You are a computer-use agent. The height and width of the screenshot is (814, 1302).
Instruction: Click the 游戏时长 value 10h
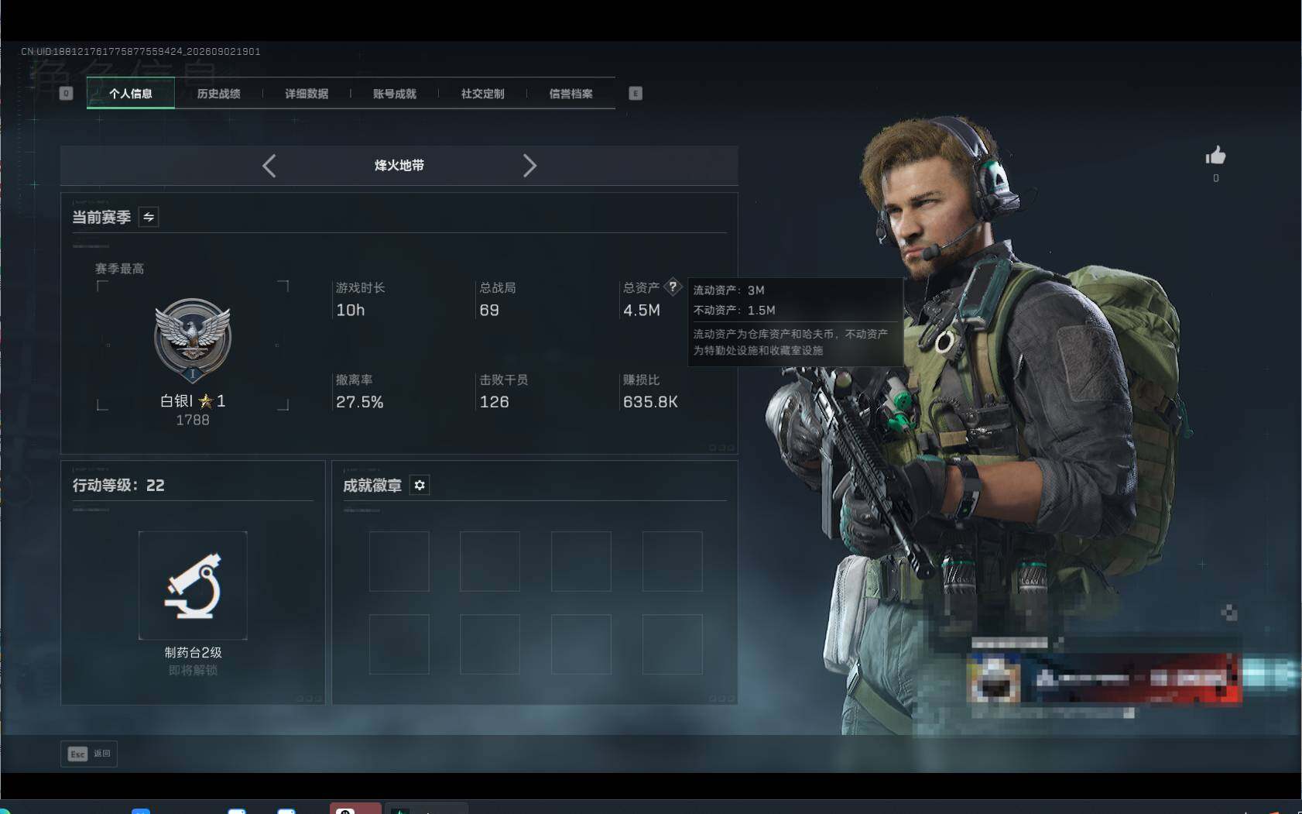351,311
